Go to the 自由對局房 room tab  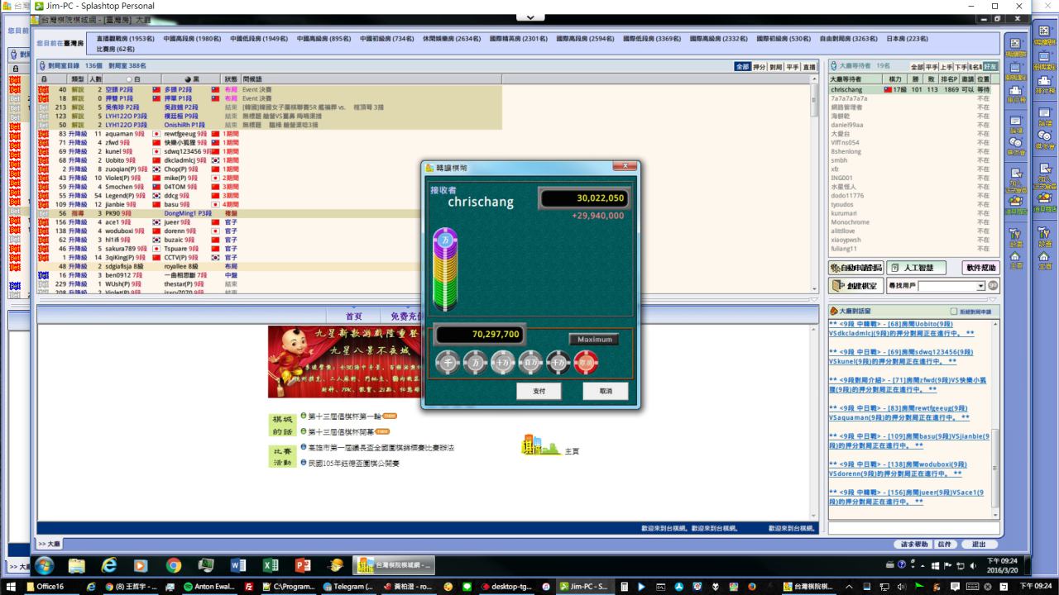pyautogui.click(x=849, y=39)
